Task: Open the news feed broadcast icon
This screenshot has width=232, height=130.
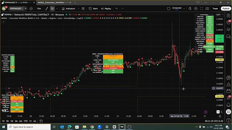Action: [228, 98]
